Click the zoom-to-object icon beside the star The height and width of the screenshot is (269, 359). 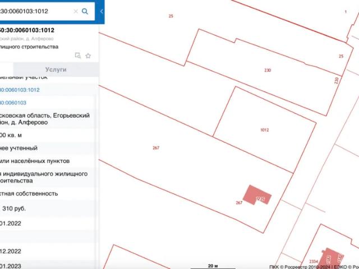[78, 55]
